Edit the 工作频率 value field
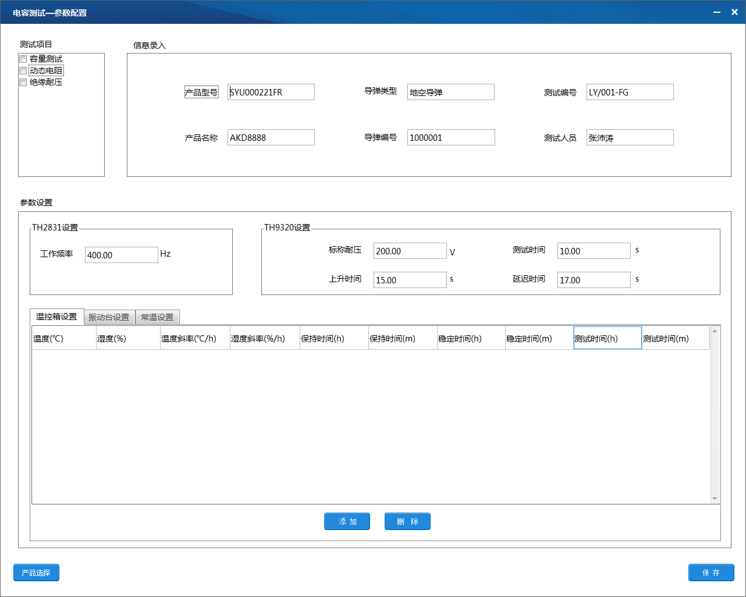The image size is (746, 597). [121, 255]
